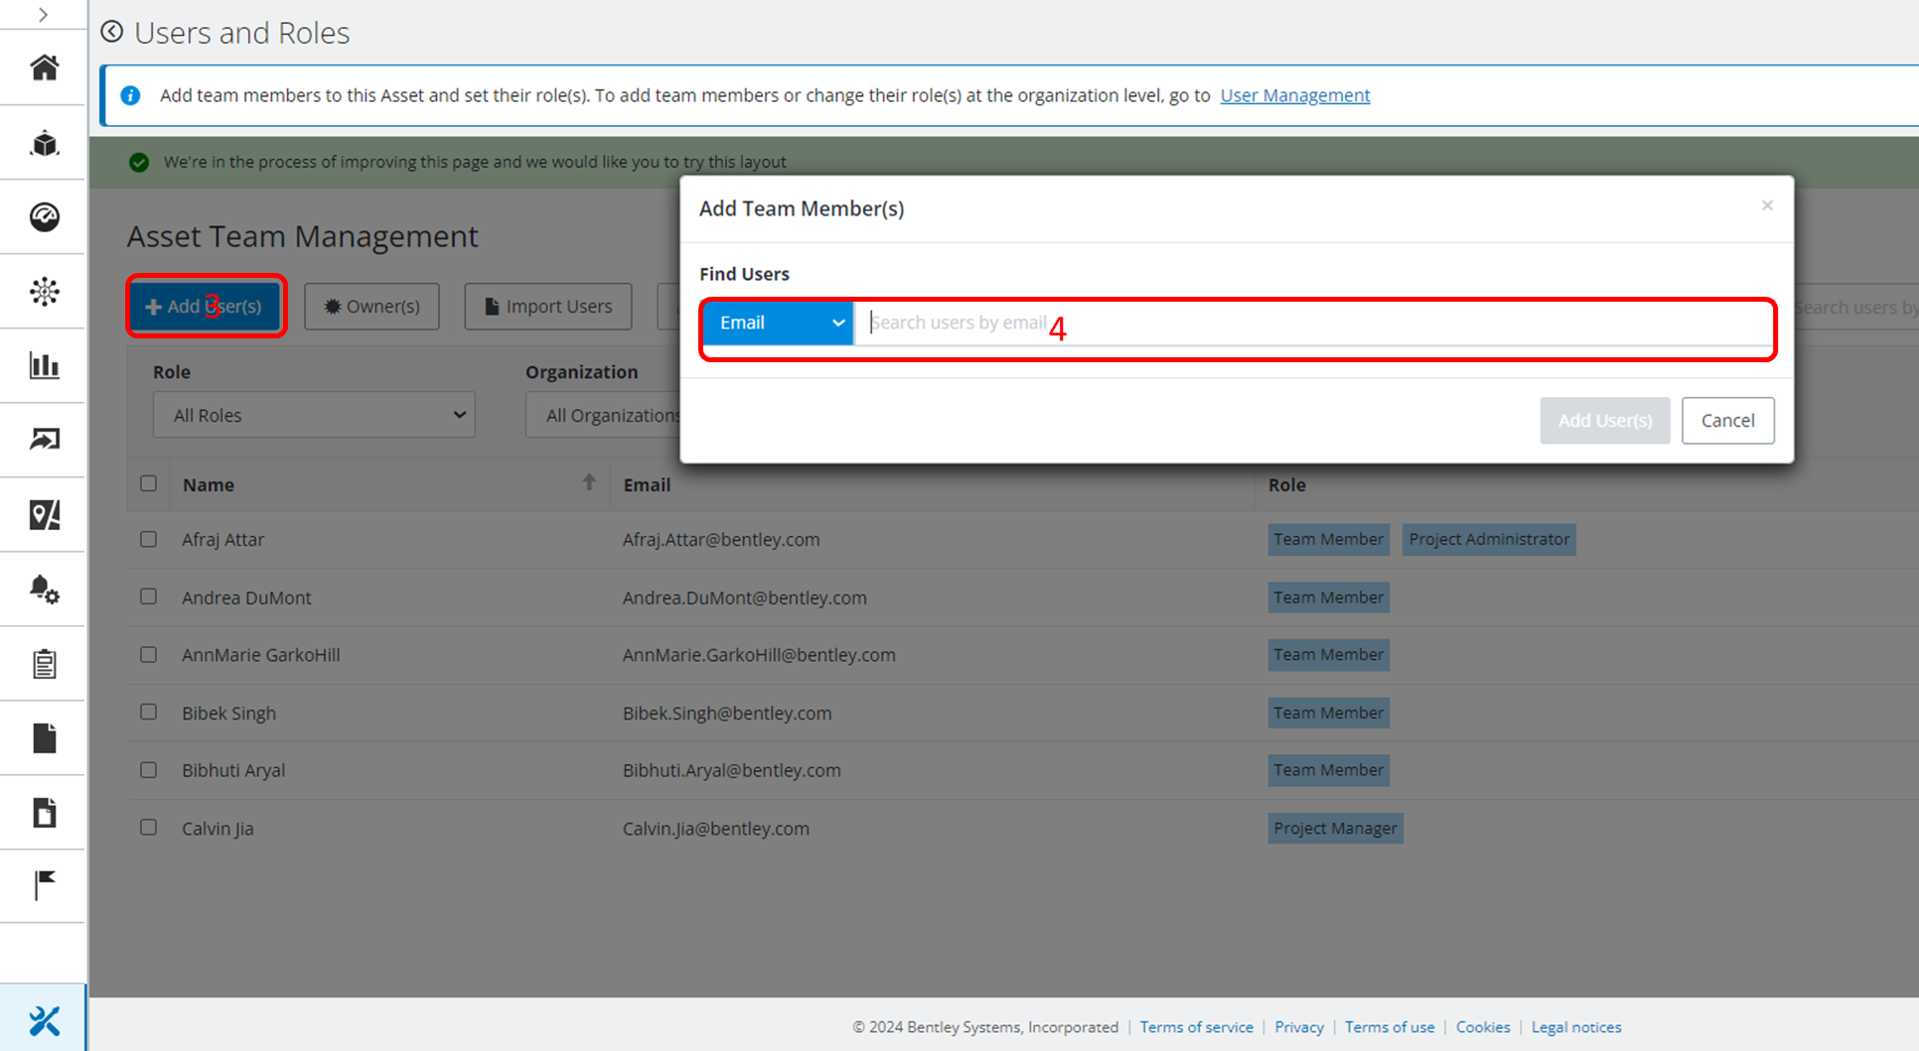This screenshot has height=1051, width=1919.
Task: Click Terms of service in the footer
Action: tap(1196, 1027)
